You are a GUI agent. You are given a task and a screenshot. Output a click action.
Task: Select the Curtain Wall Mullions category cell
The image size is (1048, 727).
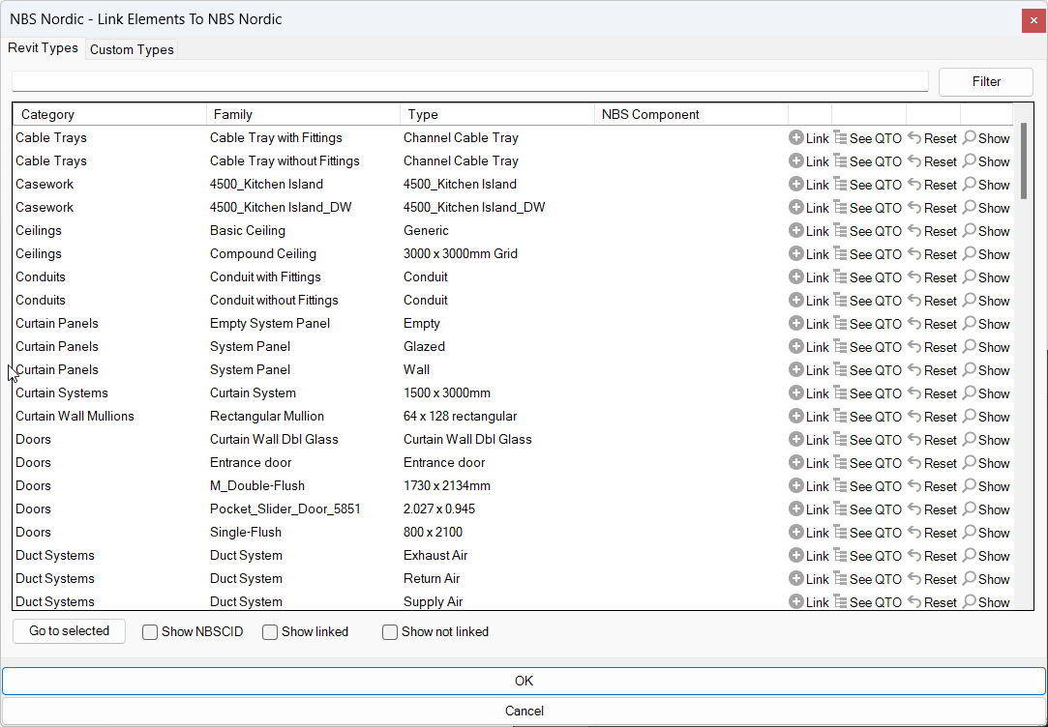point(75,416)
